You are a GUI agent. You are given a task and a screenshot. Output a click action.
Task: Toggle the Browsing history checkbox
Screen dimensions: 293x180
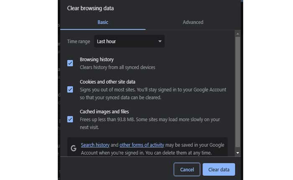click(70, 63)
